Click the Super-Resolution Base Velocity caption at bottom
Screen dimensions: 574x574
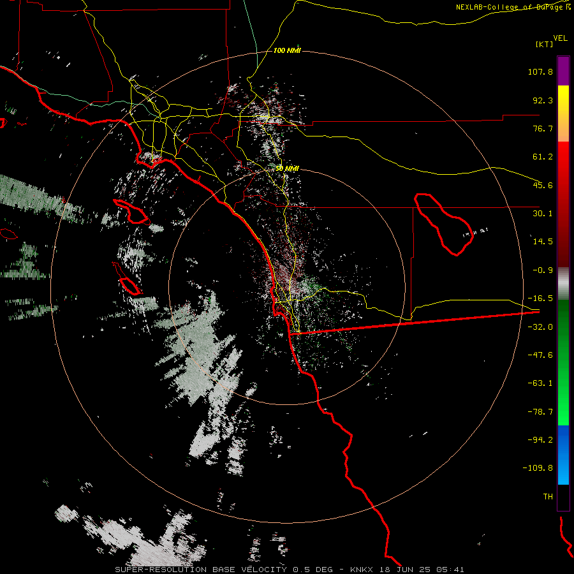tap(290, 570)
